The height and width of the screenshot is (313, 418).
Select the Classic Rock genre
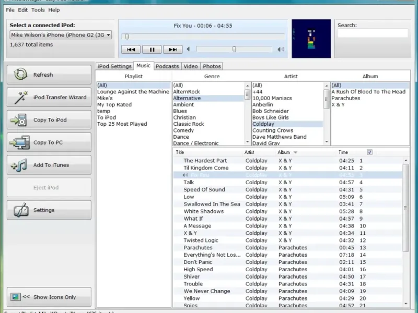pyautogui.click(x=189, y=124)
